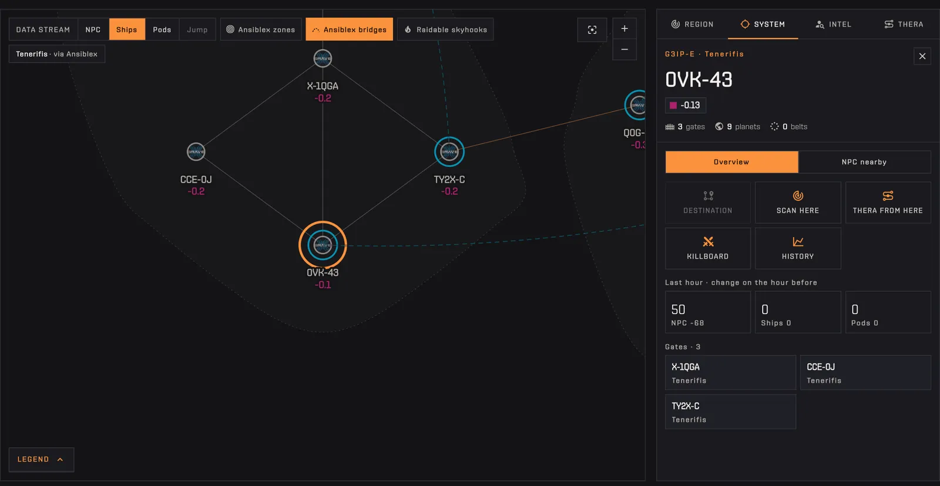The width and height of the screenshot is (940, 486).
Task: Toggle Ansiblex zones overlay
Action: point(261,29)
